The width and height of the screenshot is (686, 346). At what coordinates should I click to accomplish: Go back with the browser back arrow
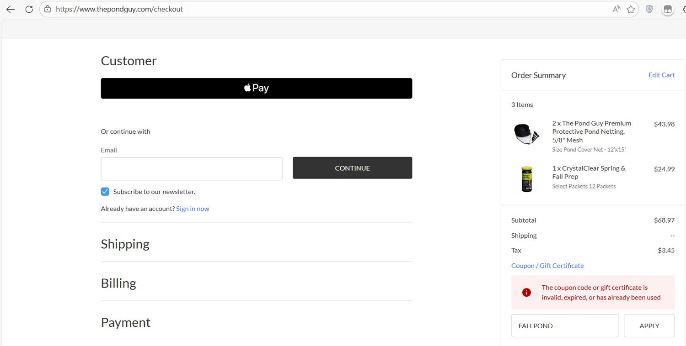click(11, 9)
